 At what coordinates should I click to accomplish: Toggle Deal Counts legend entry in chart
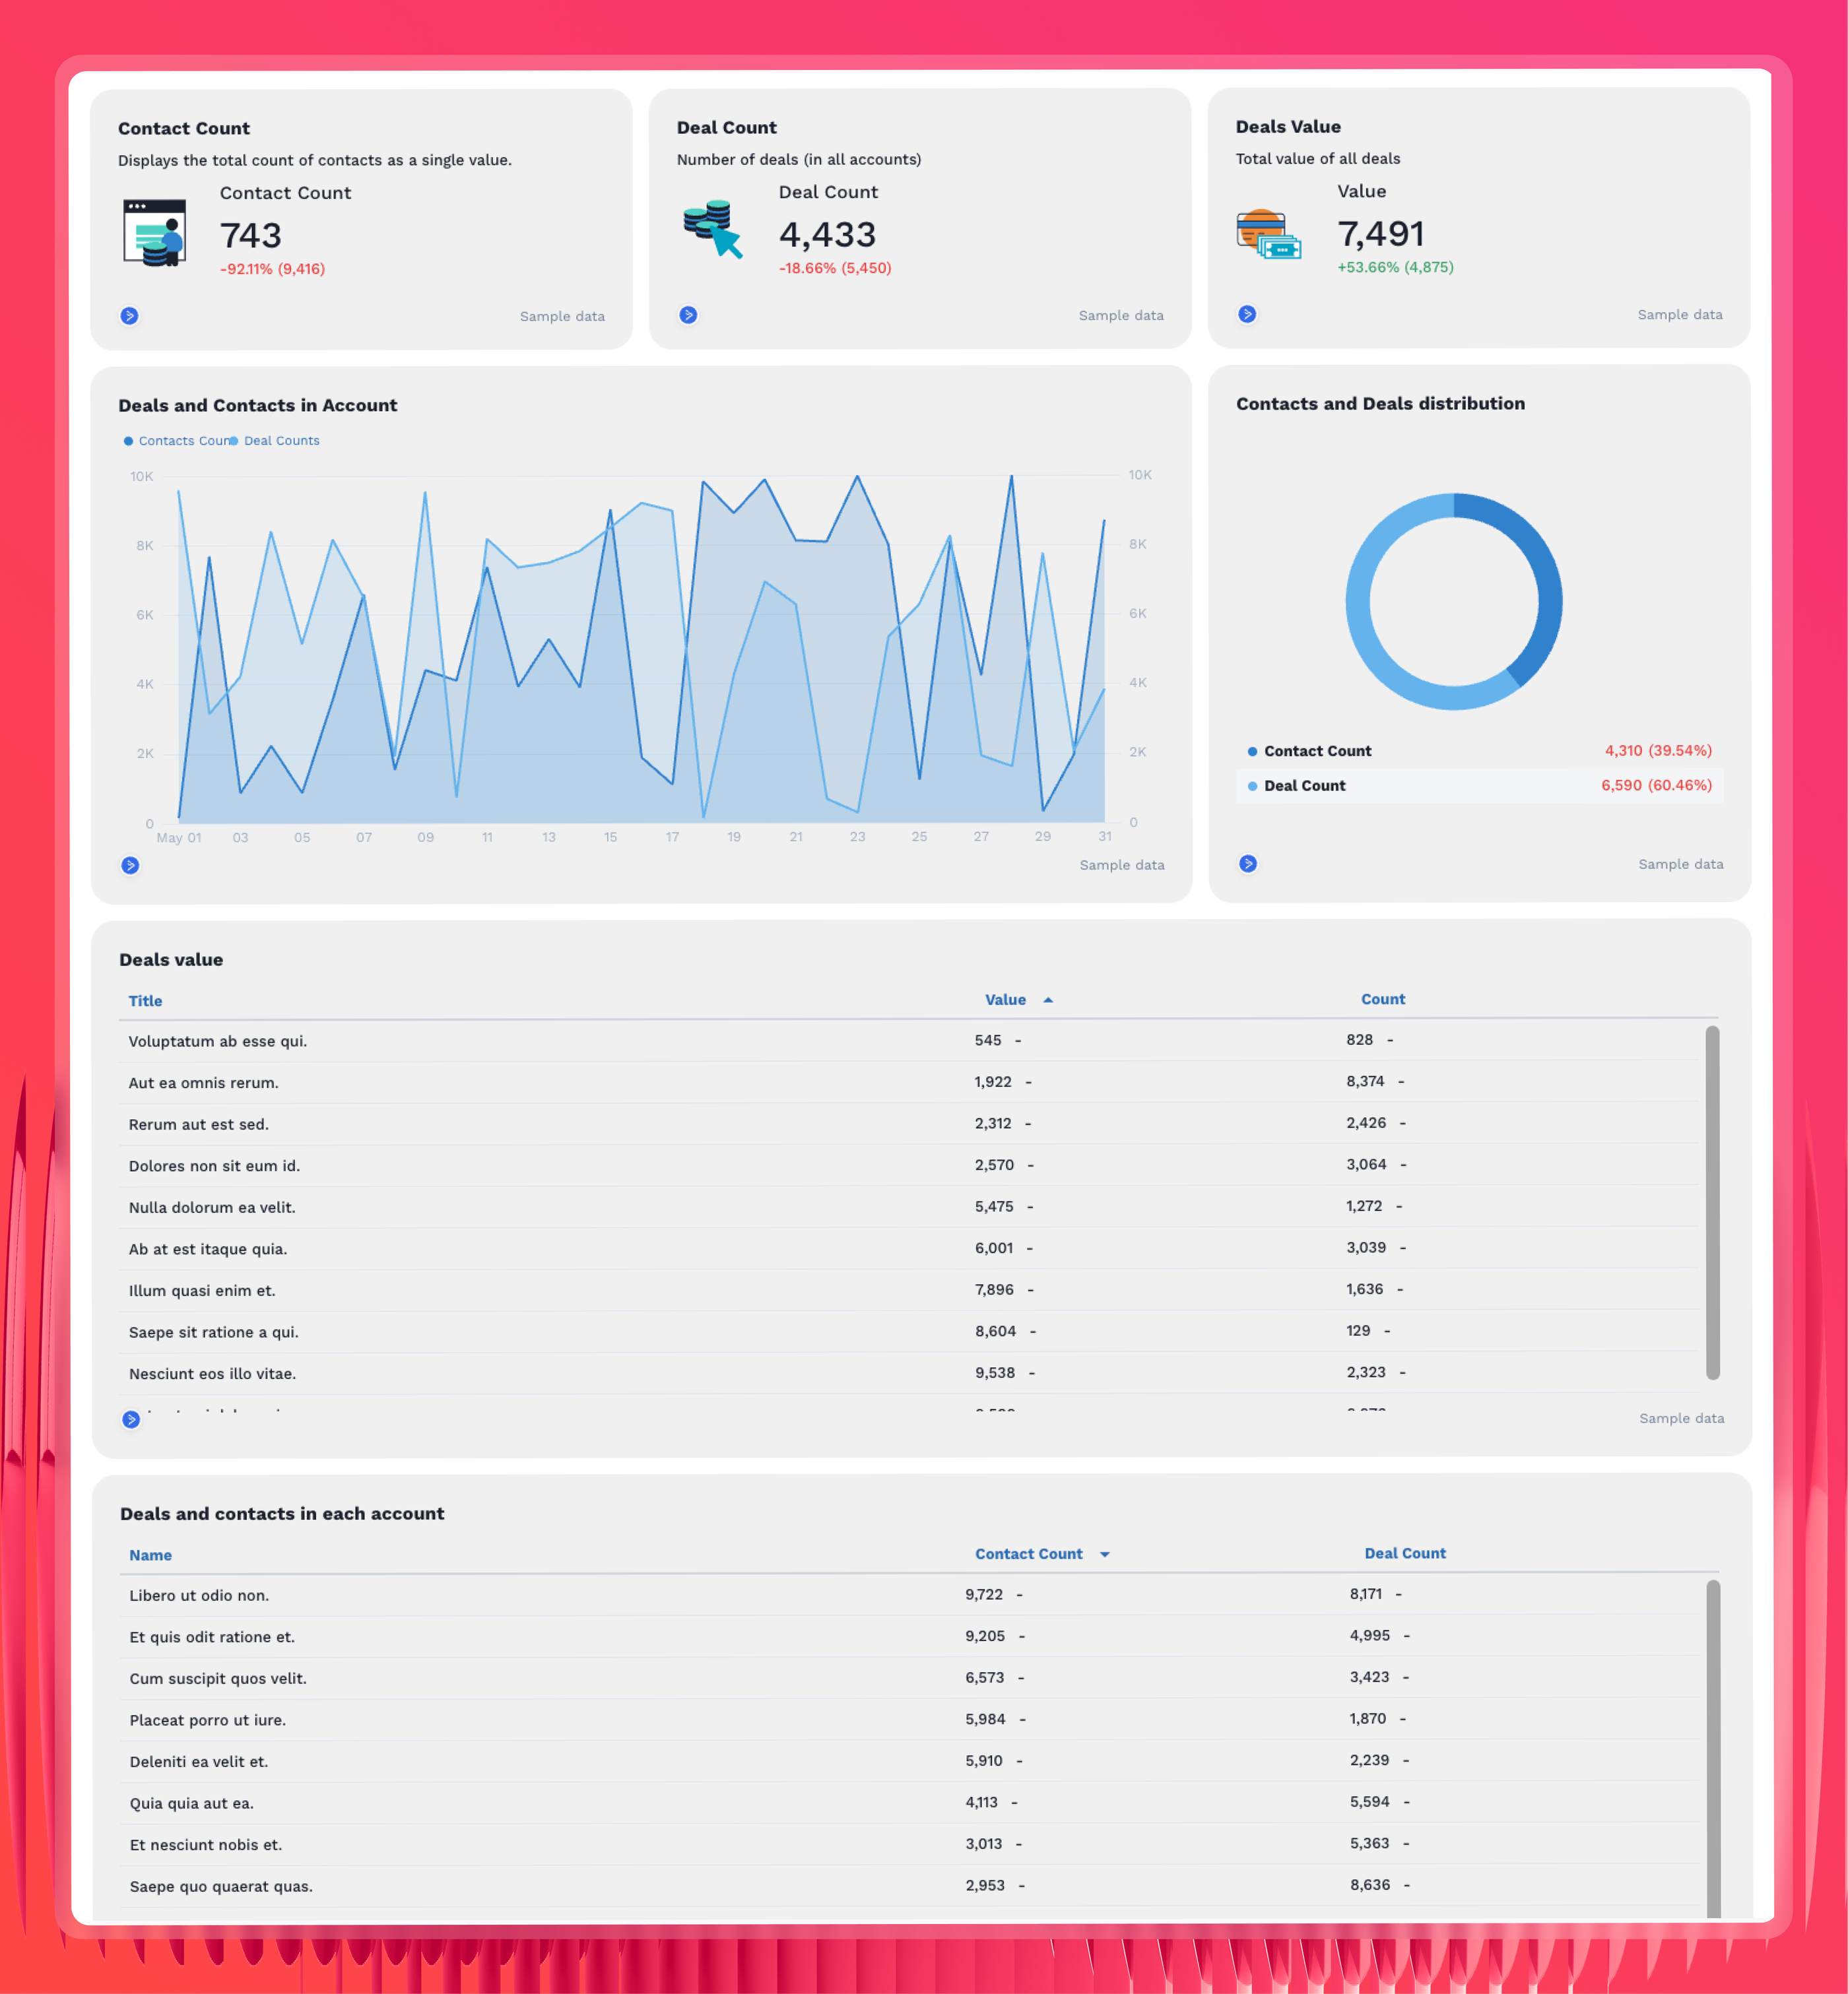click(275, 441)
